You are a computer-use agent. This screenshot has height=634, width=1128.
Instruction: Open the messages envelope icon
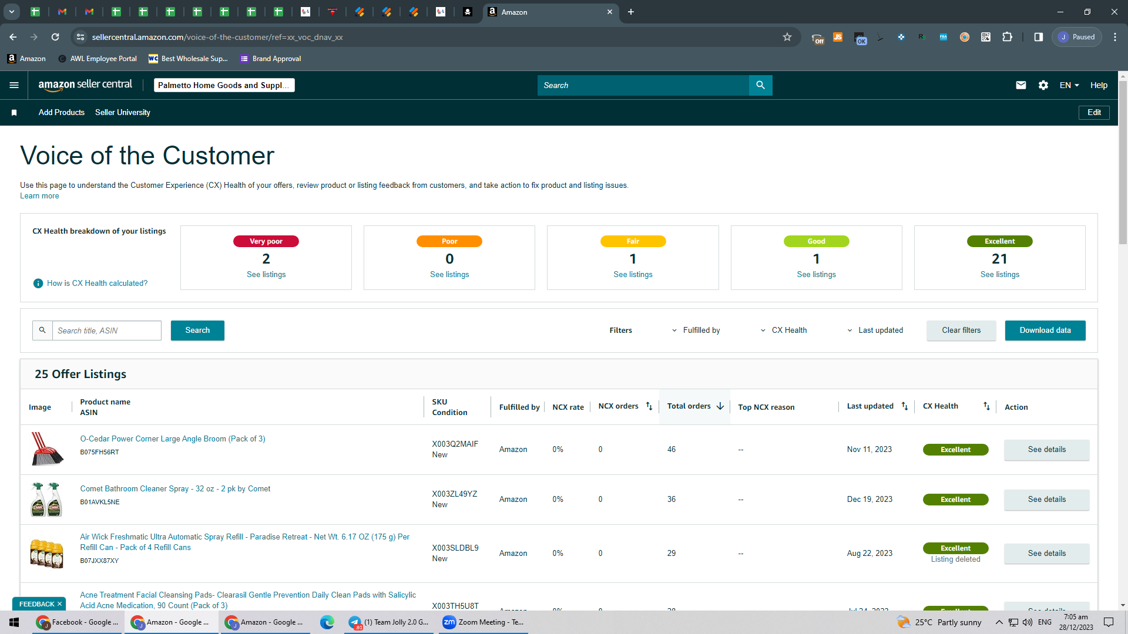1021,85
